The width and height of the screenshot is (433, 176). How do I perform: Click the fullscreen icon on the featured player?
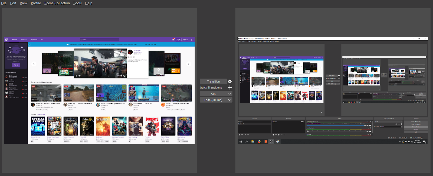coord(124,76)
